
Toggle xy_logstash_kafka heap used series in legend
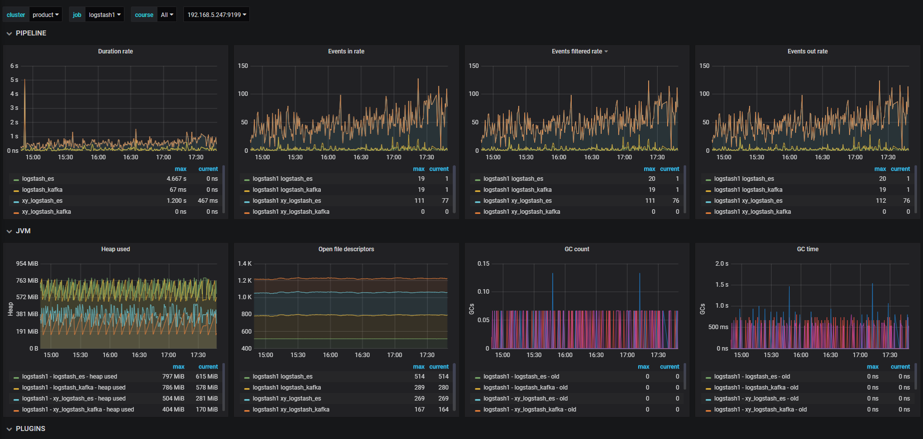pyautogui.click(x=78, y=410)
